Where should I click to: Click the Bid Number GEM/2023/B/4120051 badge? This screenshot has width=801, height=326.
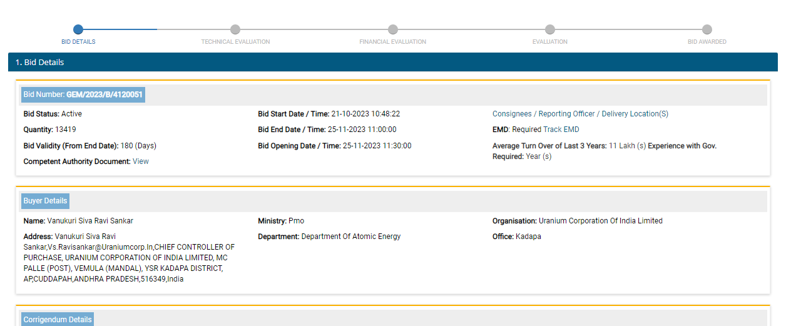point(83,94)
